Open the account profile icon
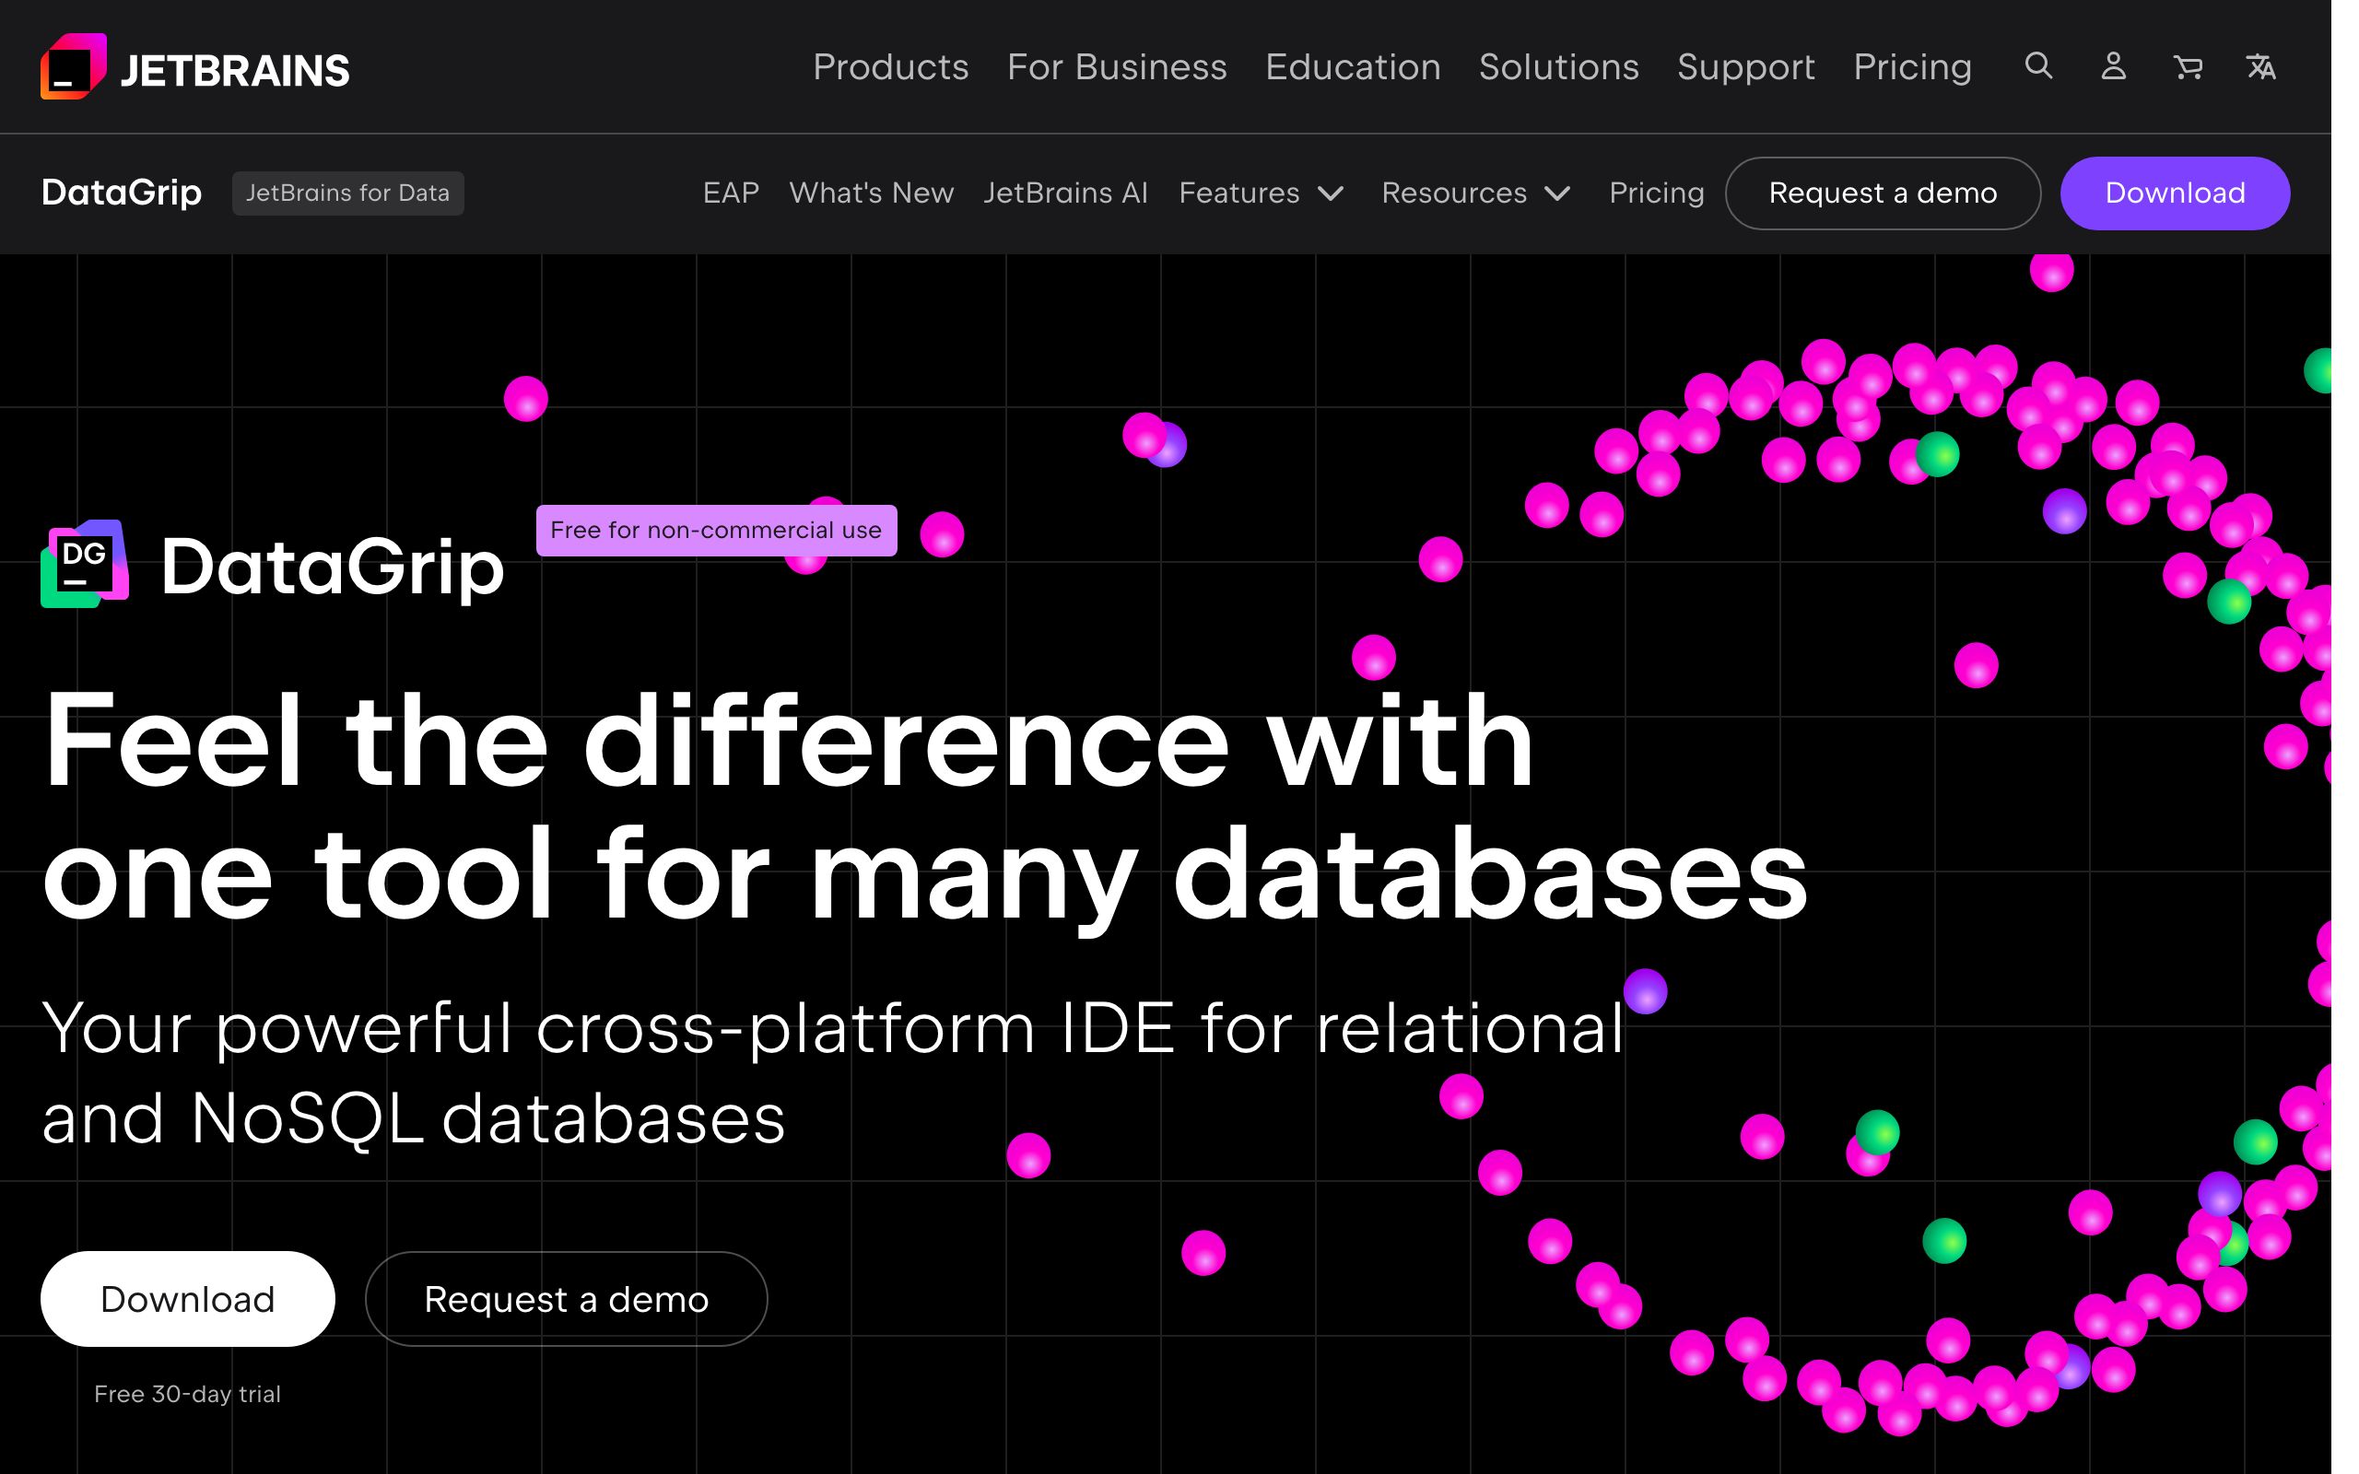Screen dimensions: 2359x1474 (x=2113, y=66)
